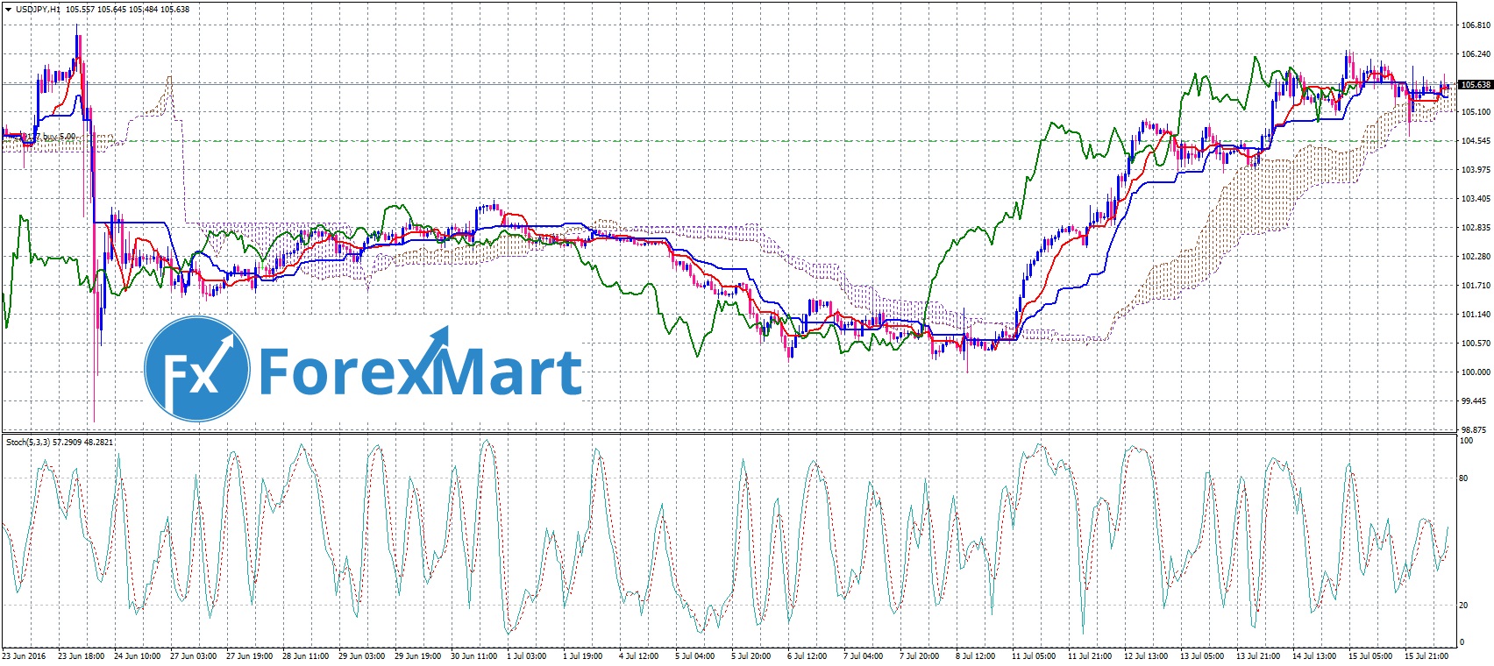
Task: Click the 100.000 price level on axis
Action: (1475, 372)
